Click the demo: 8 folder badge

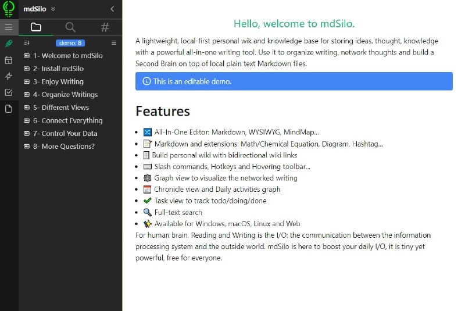coord(70,43)
